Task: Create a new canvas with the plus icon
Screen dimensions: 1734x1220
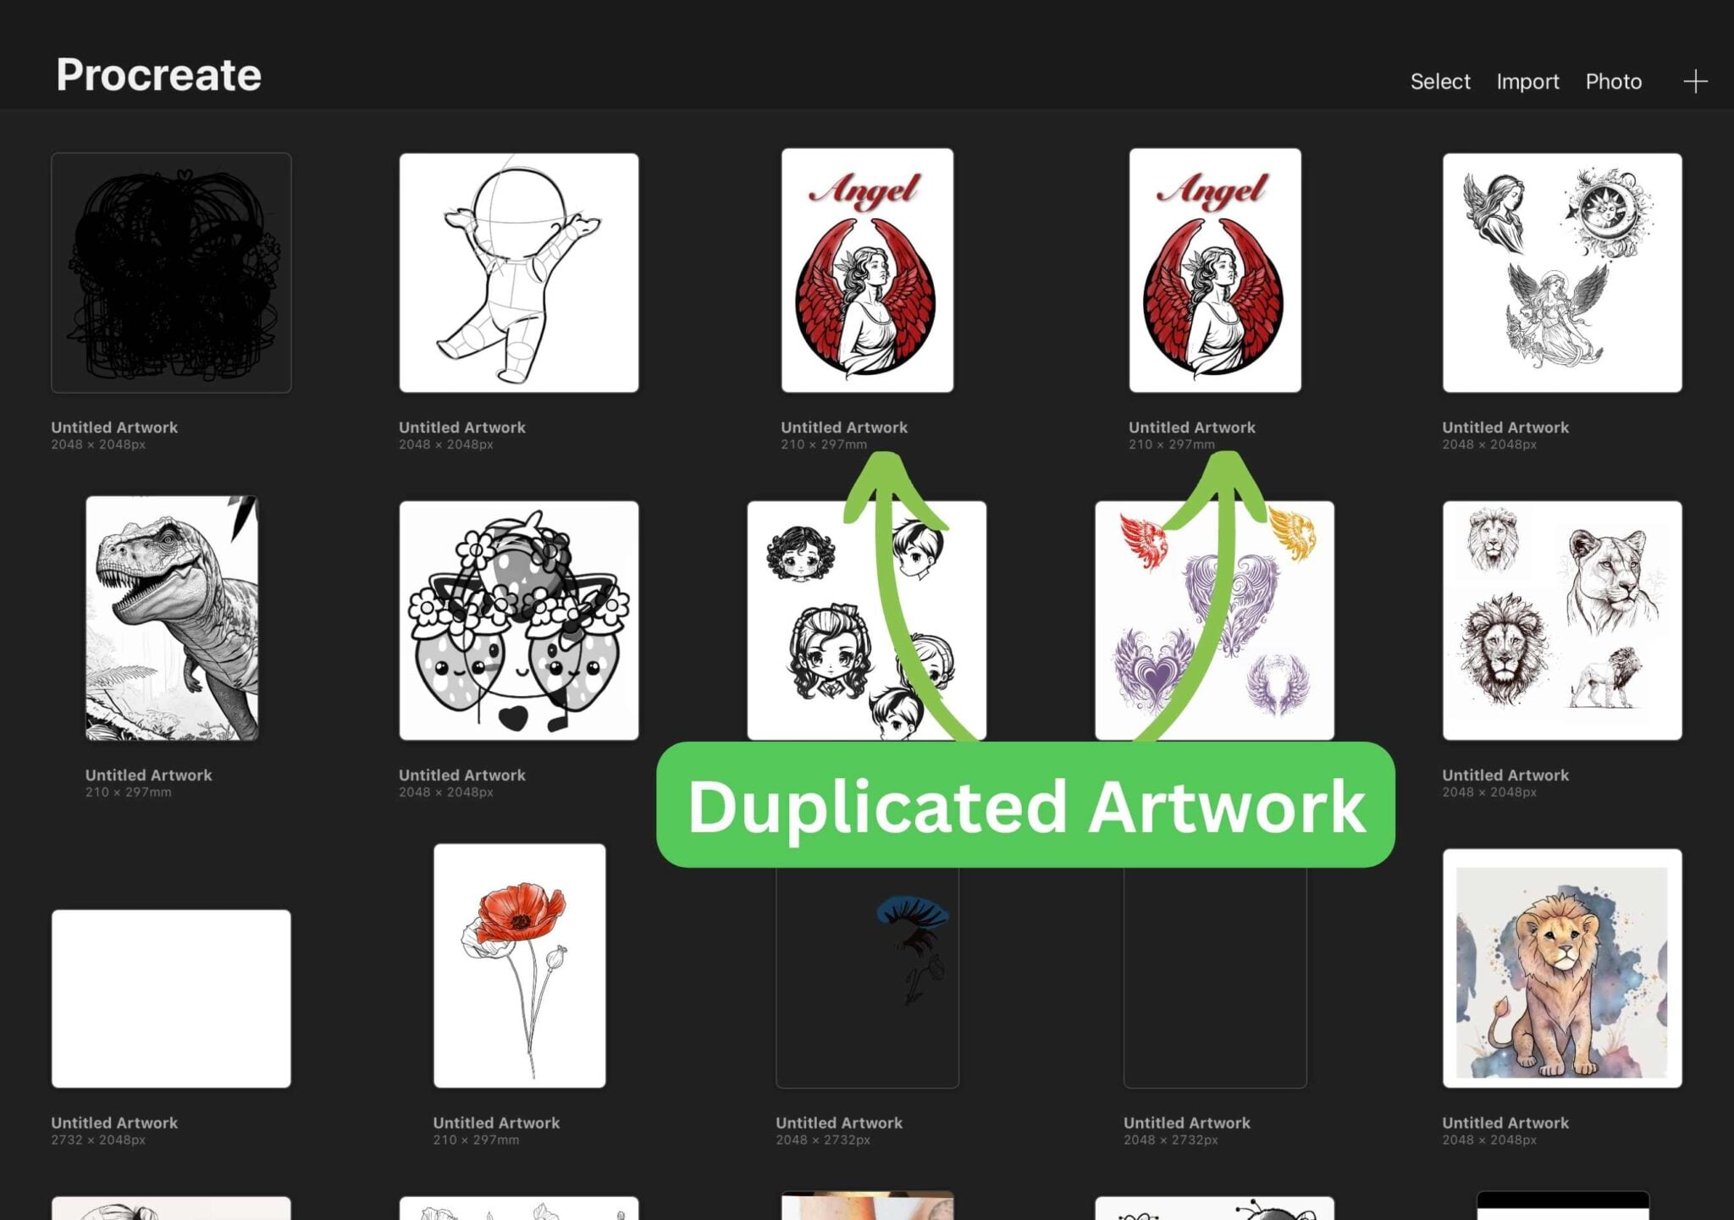Action: coord(1696,81)
